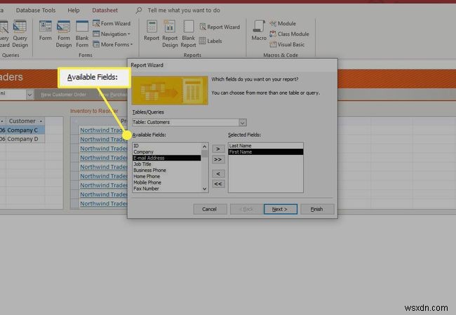Switch to the Database Tools tab
The width and height of the screenshot is (456, 315).
36,11
